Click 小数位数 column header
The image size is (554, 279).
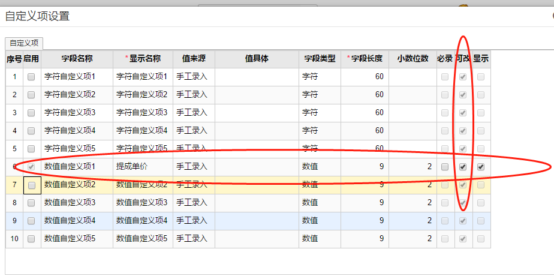click(413, 59)
